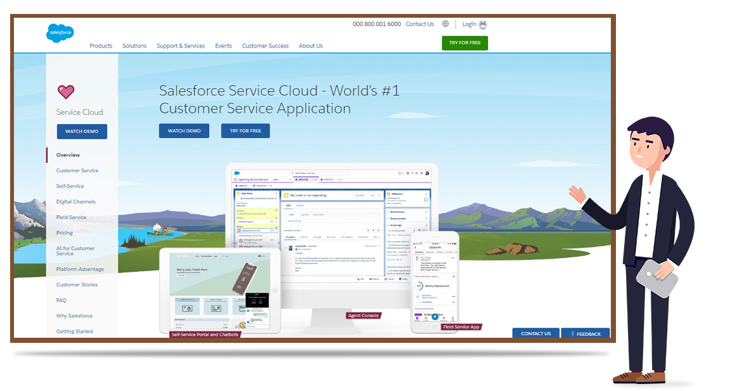Open the globe language selector icon
Image resolution: width=730 pixels, height=391 pixels.
click(445, 23)
